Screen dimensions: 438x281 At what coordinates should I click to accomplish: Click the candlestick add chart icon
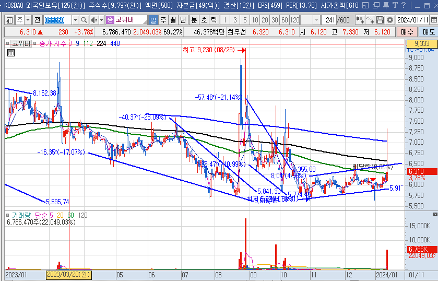point(360,20)
